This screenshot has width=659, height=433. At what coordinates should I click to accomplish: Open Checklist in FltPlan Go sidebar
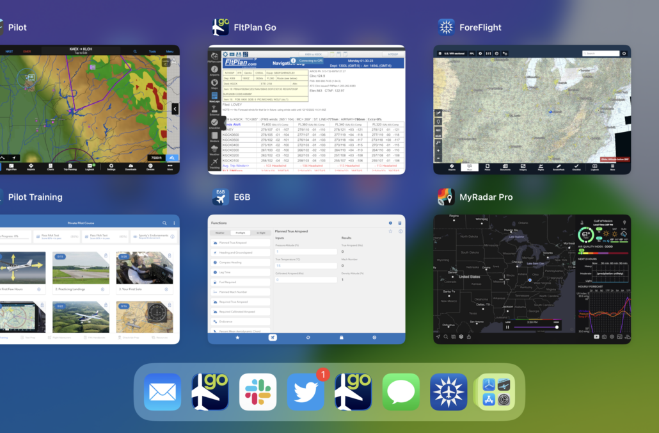click(214, 124)
